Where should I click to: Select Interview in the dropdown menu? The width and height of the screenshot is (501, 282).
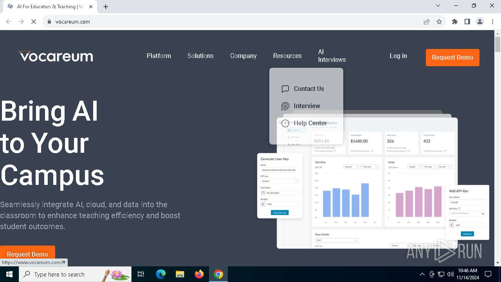point(307,106)
